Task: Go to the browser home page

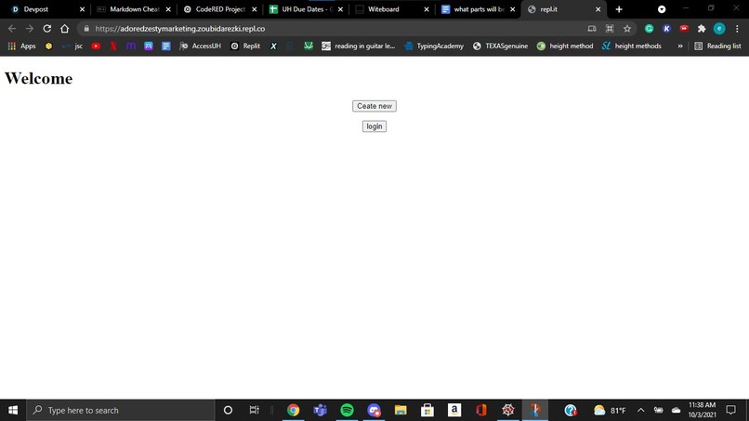Action: coord(64,29)
